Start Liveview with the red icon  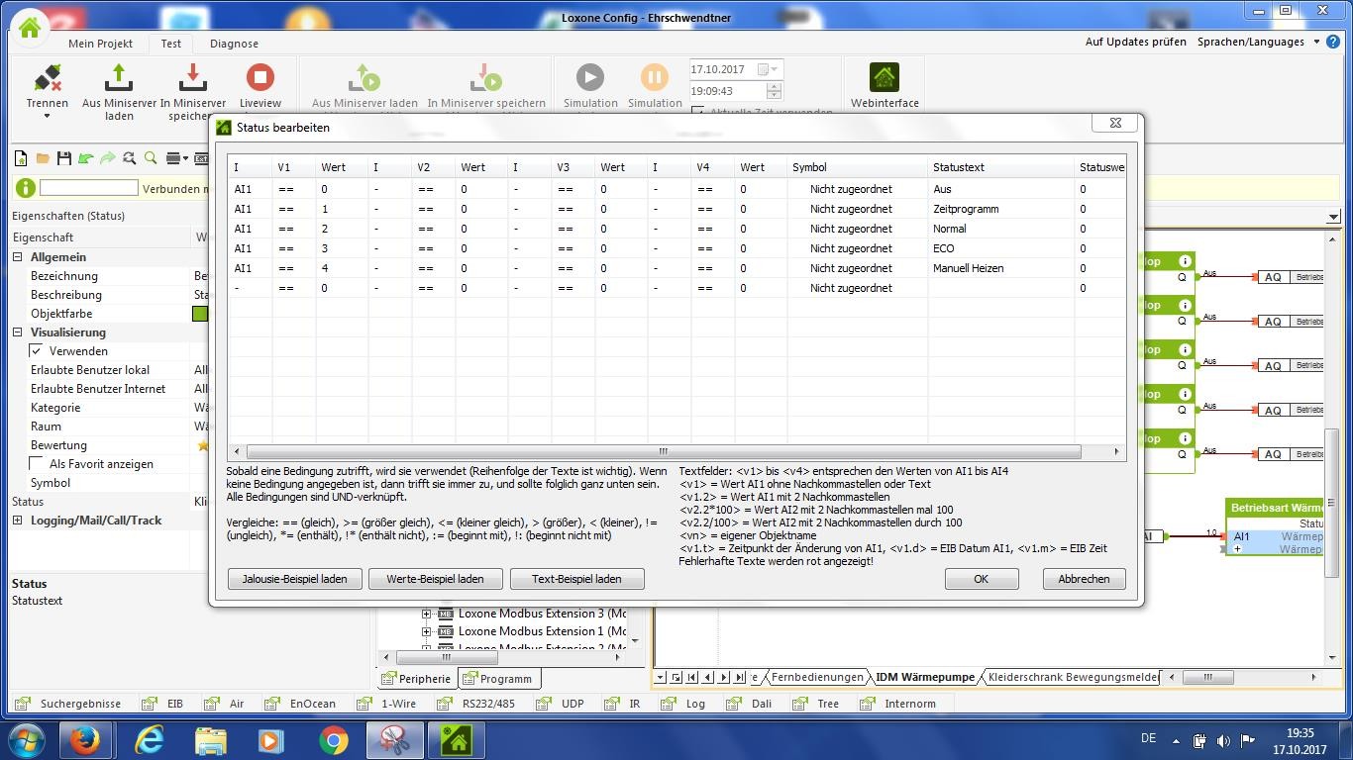click(260, 78)
